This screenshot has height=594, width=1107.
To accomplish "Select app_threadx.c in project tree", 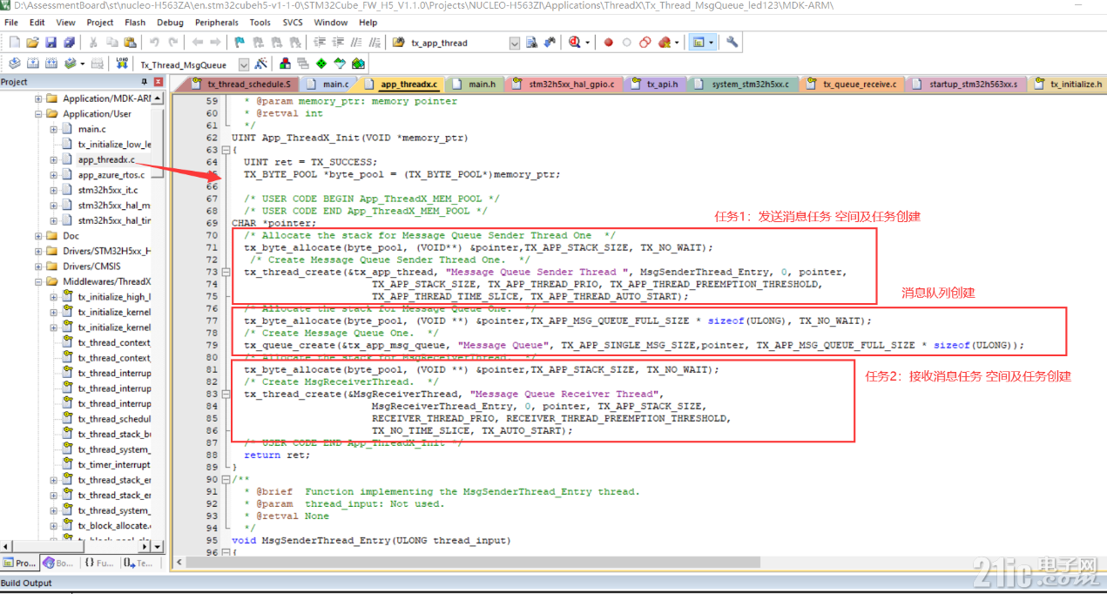I will coord(105,159).
